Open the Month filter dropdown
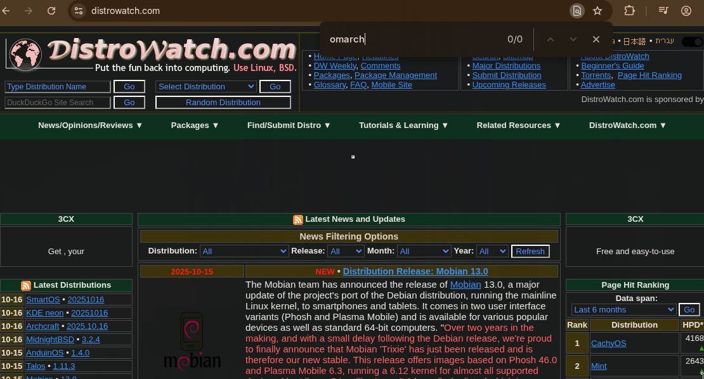 pos(424,251)
